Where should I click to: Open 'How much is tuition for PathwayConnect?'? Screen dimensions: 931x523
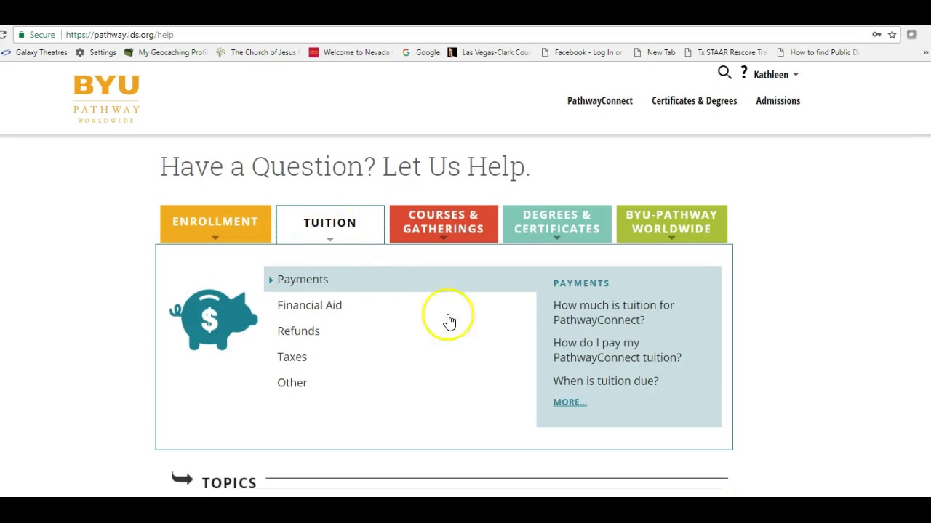coord(613,312)
